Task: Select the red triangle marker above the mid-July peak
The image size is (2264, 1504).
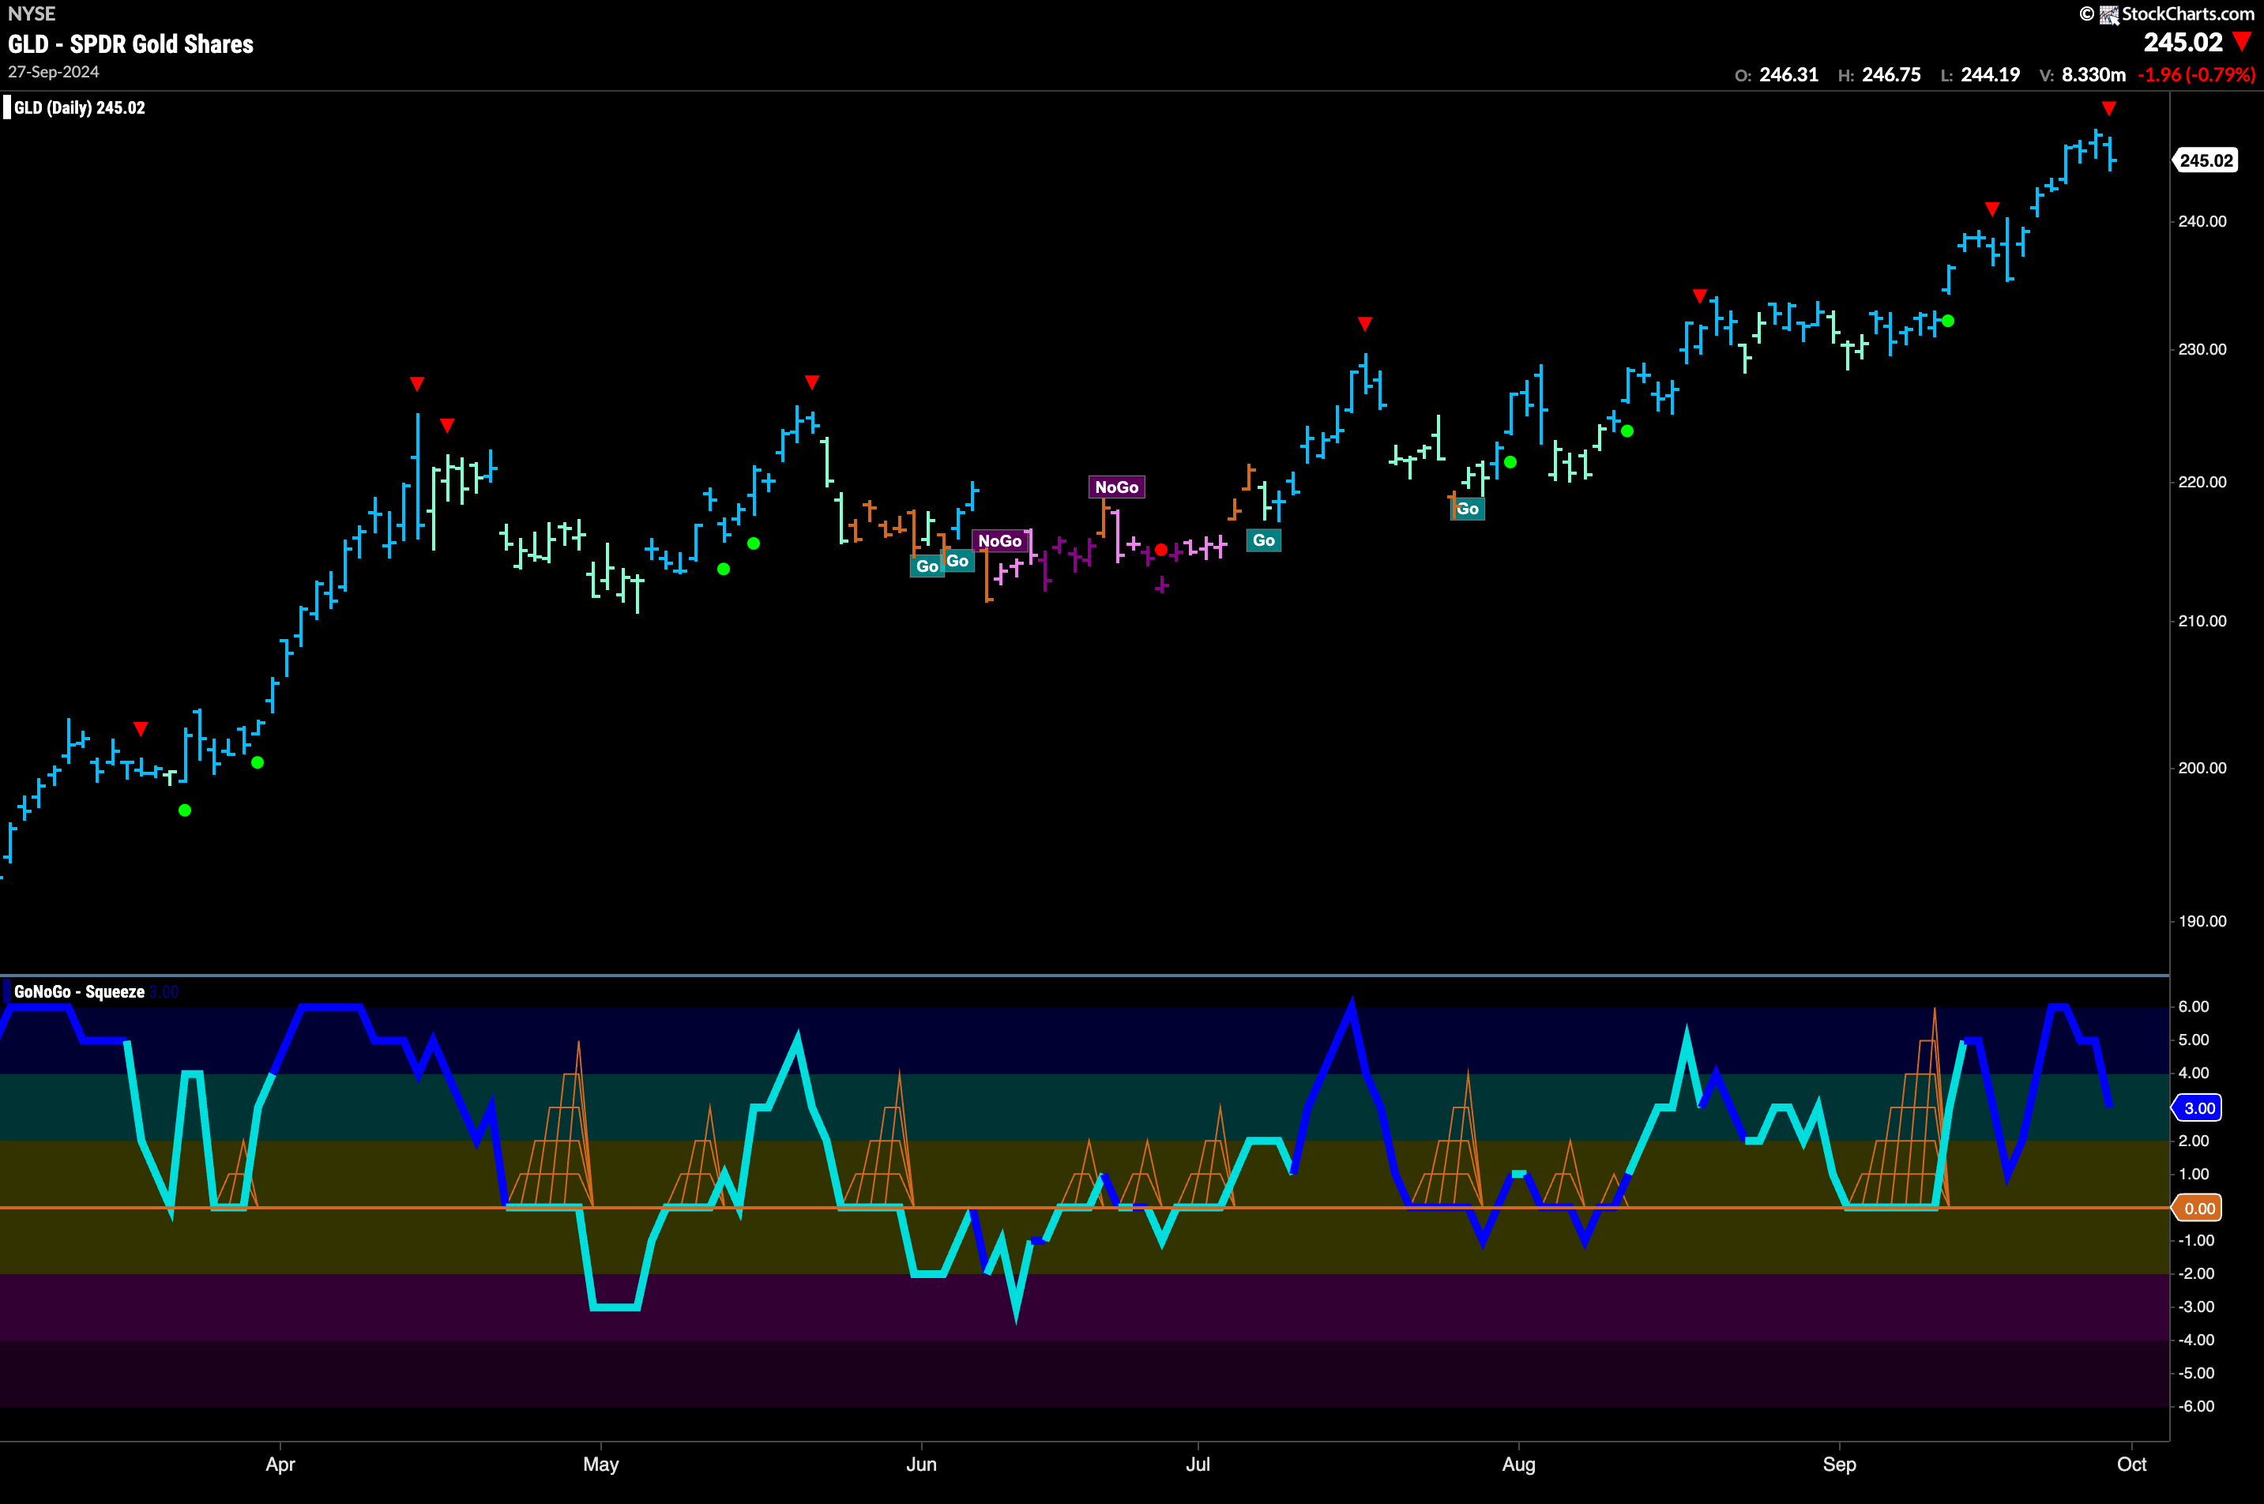Action: point(1365,324)
